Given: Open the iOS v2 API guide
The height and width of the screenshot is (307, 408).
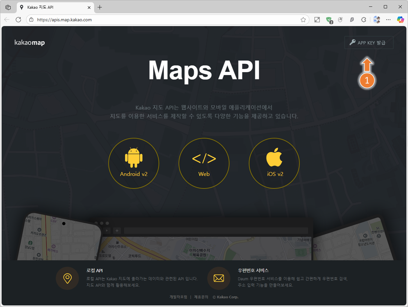Looking at the screenshot, I should point(274,163).
